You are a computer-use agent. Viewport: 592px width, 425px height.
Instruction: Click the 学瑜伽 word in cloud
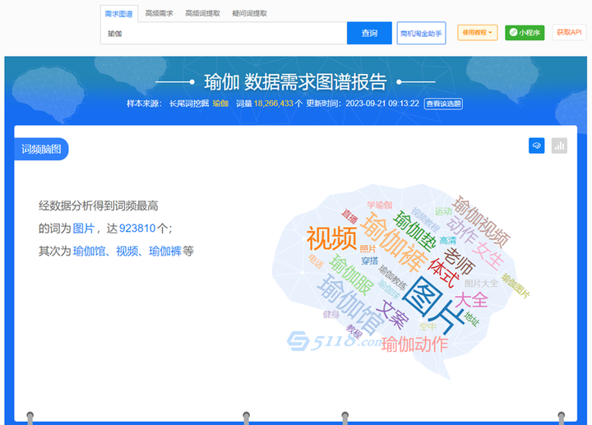pos(380,205)
